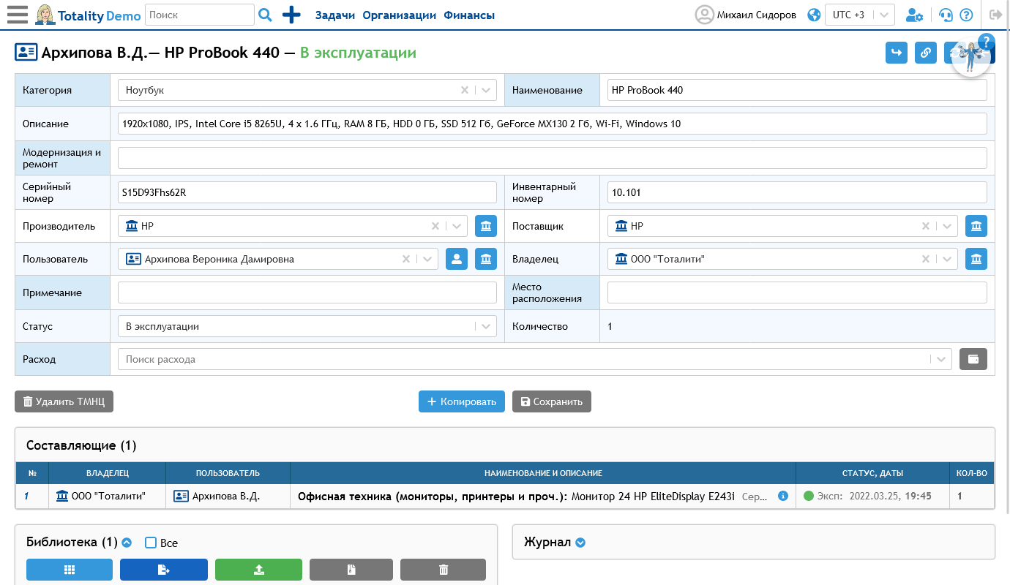Viewport: 1010px width, 585px height.
Task: Expand Категория Ноутбук dropdown arrow
Action: pos(486,90)
